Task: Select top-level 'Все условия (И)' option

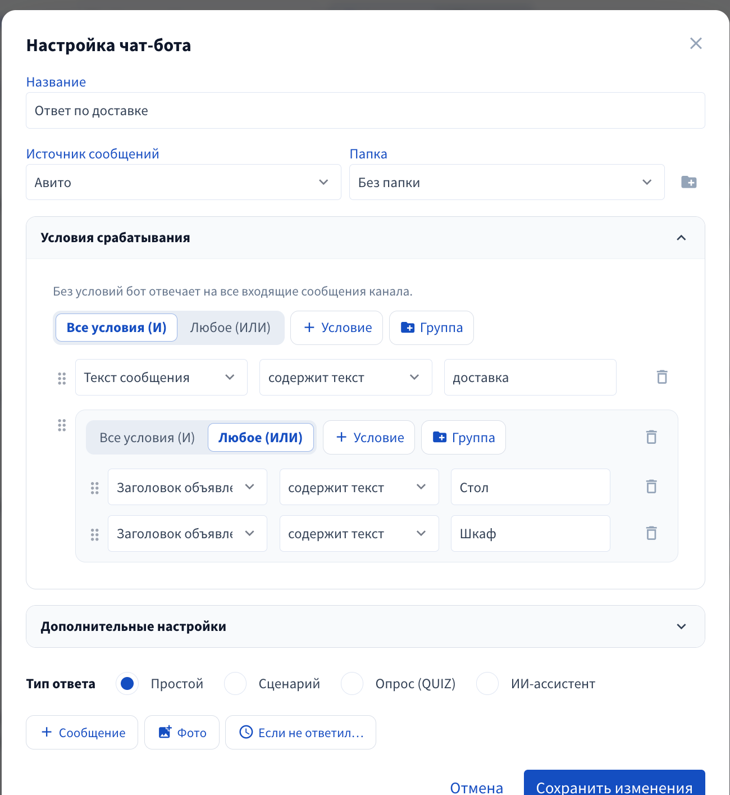Action: pyautogui.click(x=117, y=328)
